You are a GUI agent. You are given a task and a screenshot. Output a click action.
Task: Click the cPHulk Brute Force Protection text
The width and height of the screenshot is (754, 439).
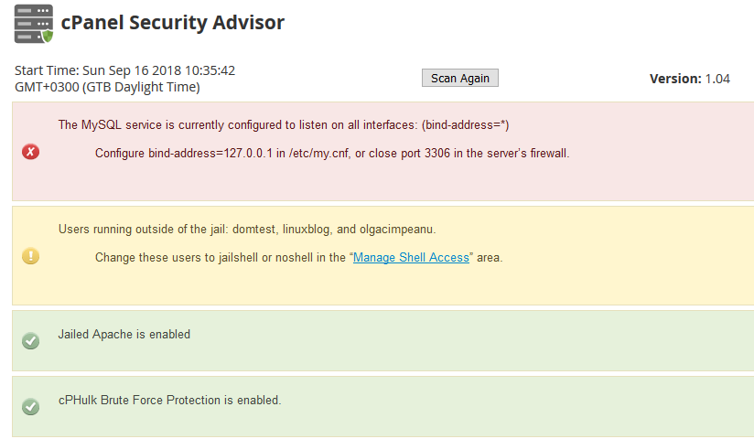pos(170,400)
